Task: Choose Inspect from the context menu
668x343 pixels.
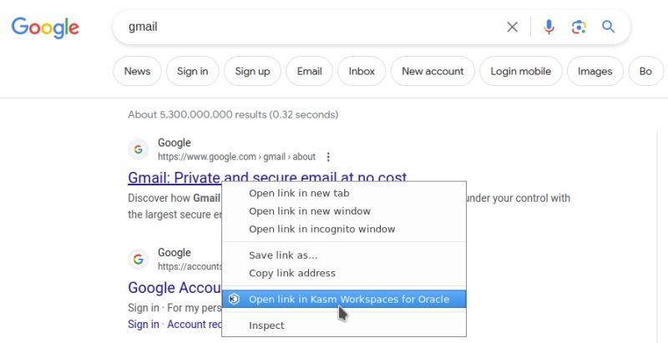Action: click(344, 325)
